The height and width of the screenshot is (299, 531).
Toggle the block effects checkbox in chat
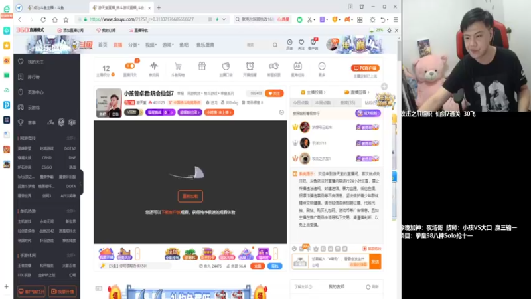pos(364,249)
